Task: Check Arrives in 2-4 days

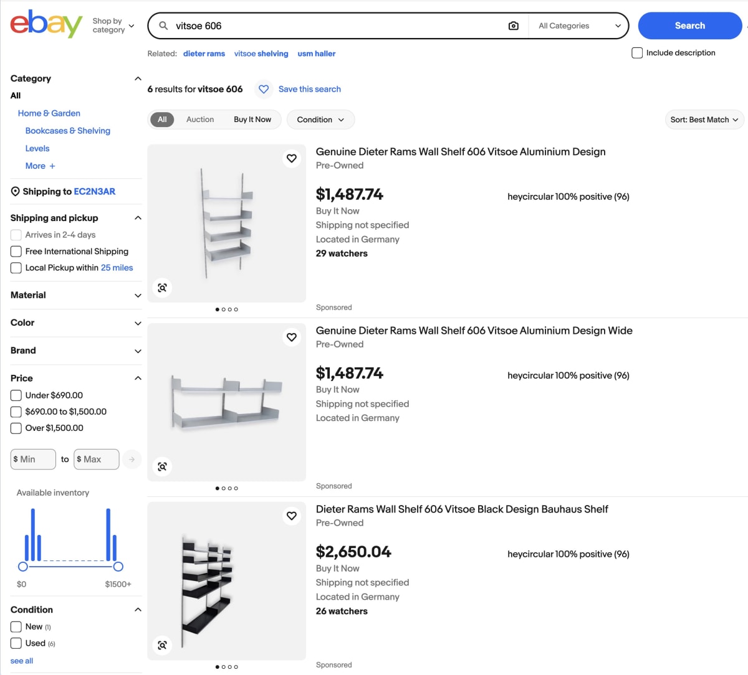Action: [x=16, y=235]
